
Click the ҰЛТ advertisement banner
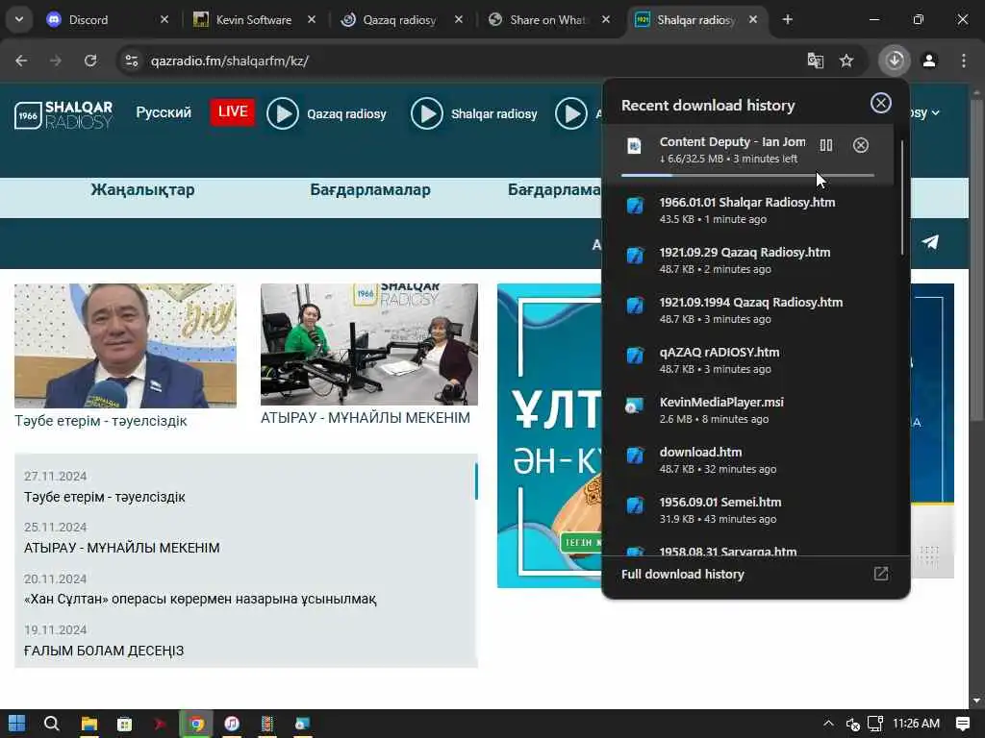[x=549, y=435]
